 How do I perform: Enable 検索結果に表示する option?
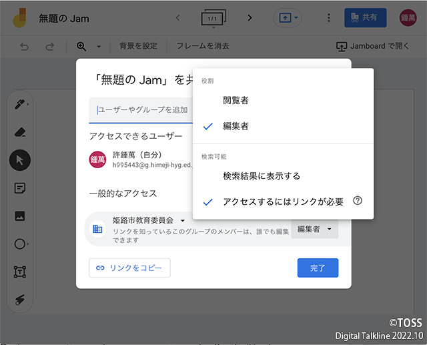(x=262, y=176)
